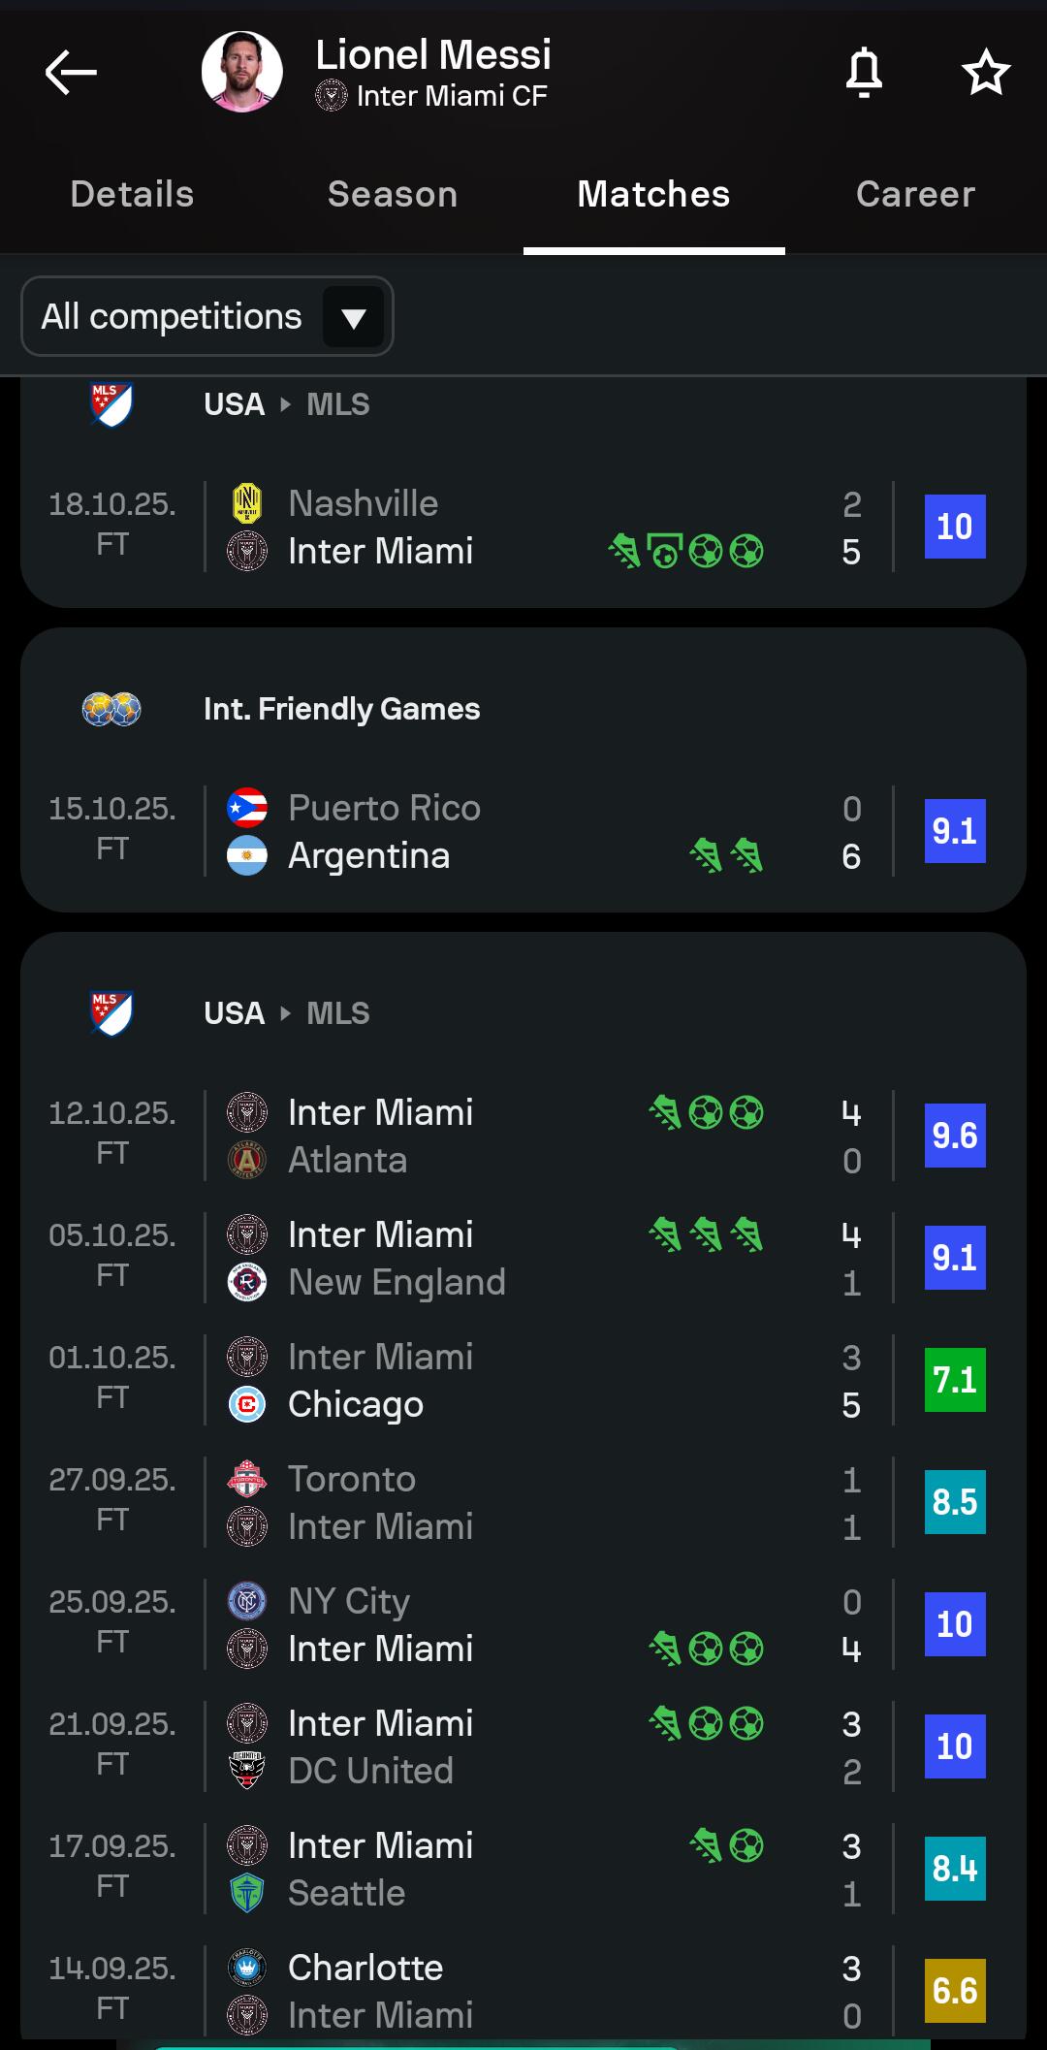This screenshot has height=2050, width=1047.
Task: Enable notifications with the bell icon
Action: [x=864, y=73]
